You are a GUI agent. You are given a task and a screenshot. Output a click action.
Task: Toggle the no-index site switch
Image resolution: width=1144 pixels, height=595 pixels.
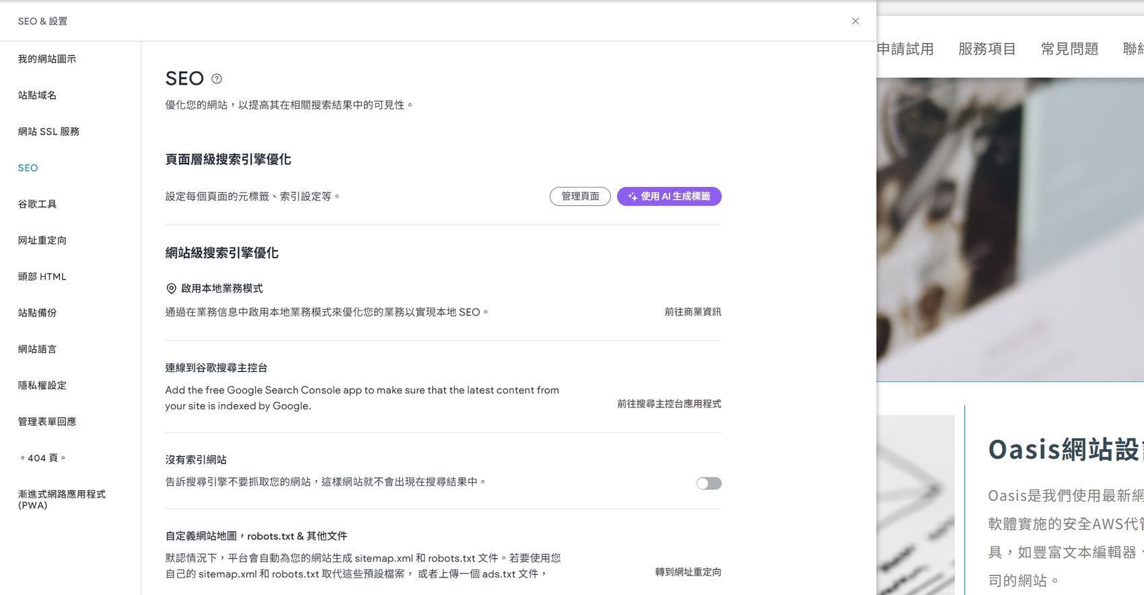(x=709, y=483)
